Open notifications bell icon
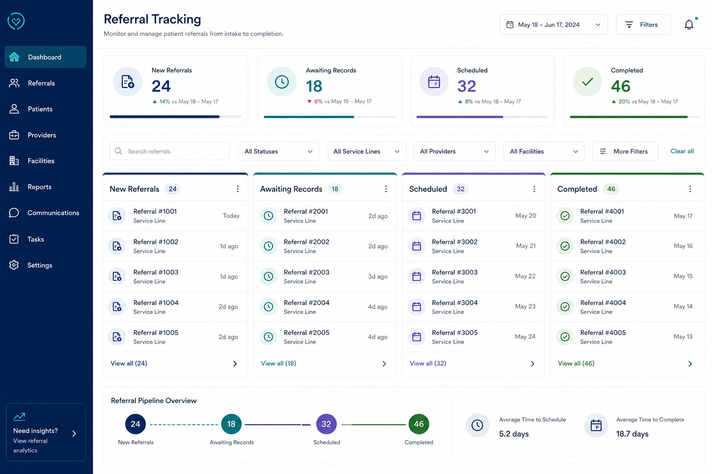Viewport: 712px width, 474px height. coord(689,25)
